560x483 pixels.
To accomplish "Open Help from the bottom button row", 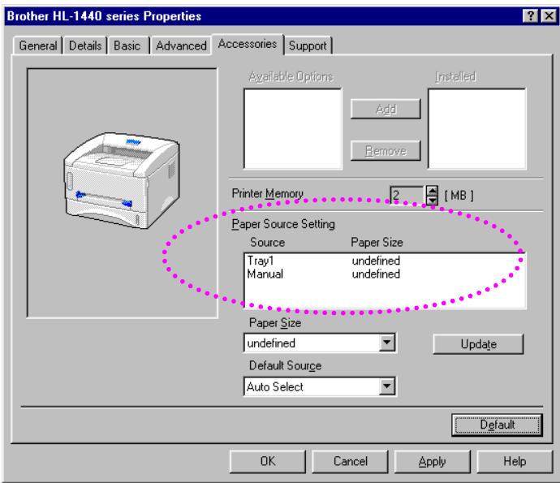I will 515,461.
